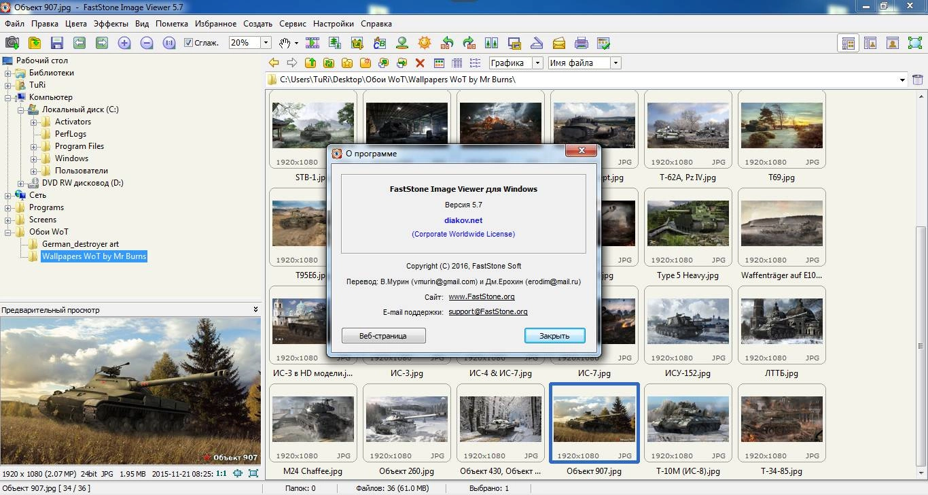Expand the Program Files tree node

click(x=33, y=147)
